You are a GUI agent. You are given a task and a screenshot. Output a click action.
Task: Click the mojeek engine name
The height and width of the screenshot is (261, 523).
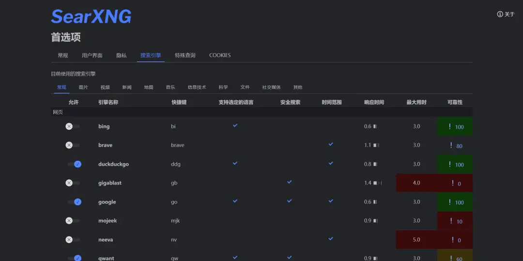108,221
